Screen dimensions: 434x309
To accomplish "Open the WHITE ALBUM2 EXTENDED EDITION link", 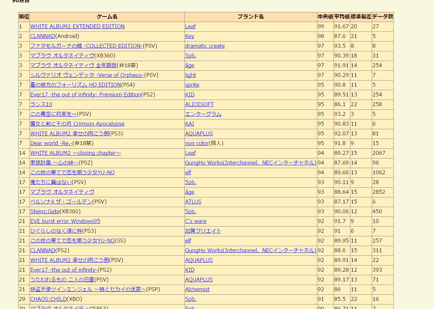I will [77, 27].
